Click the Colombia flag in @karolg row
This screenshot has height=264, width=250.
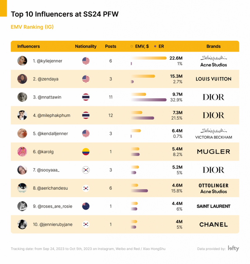click(x=86, y=151)
